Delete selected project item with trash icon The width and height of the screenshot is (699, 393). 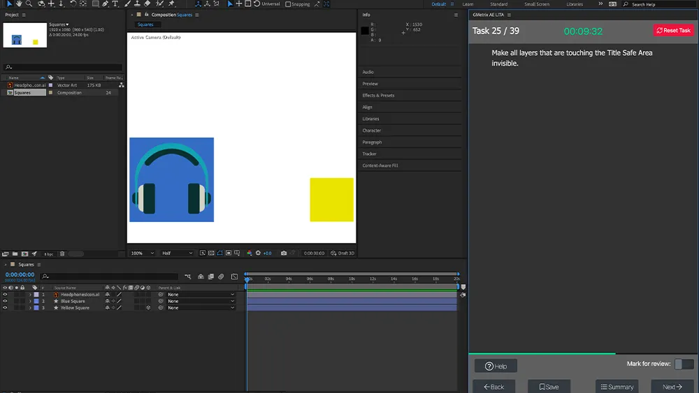(62, 253)
